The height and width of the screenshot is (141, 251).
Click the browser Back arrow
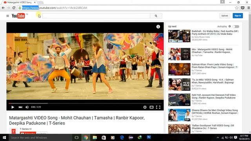(3, 8)
